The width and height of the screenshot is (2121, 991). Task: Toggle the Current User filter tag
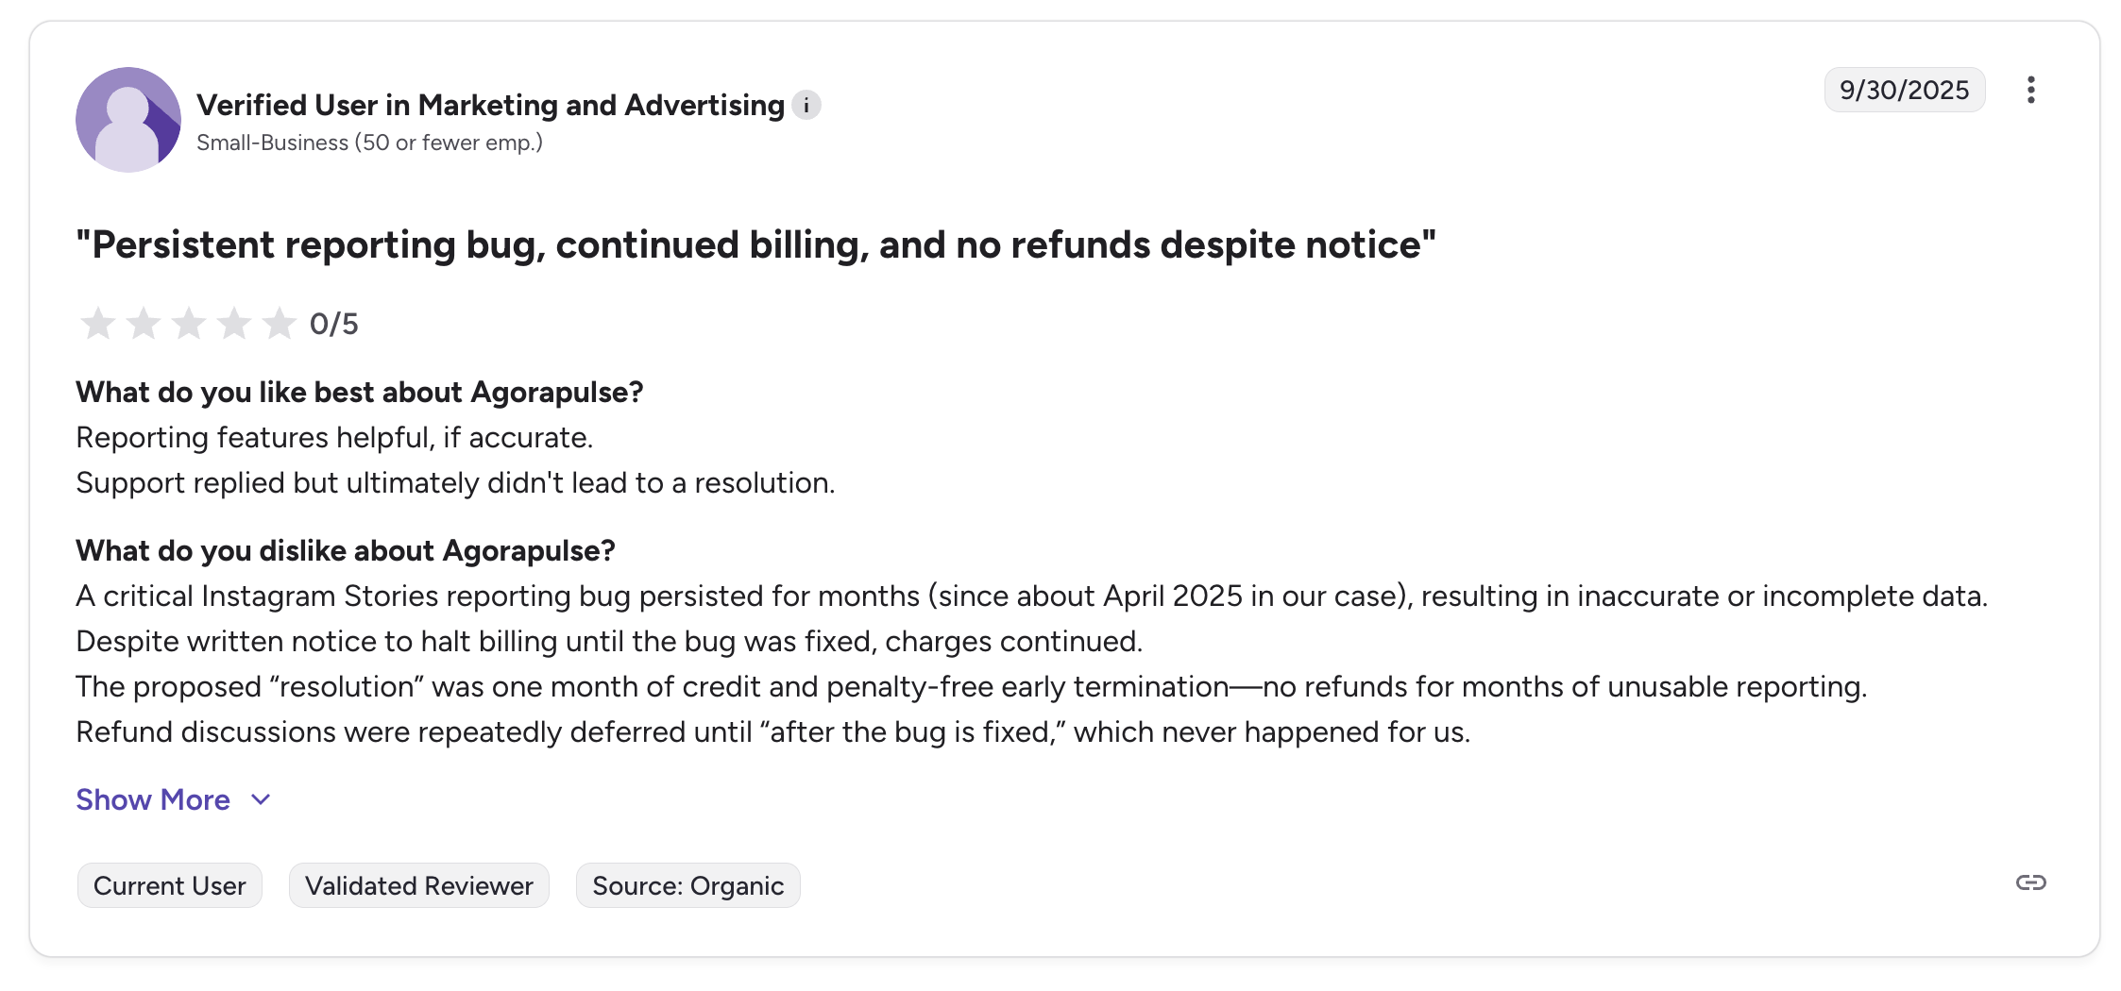(x=169, y=884)
